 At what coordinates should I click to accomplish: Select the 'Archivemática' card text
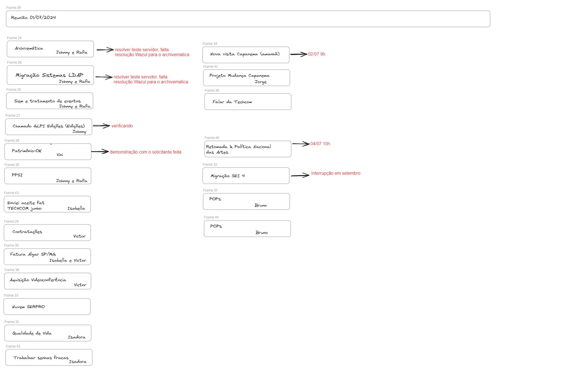click(x=29, y=48)
